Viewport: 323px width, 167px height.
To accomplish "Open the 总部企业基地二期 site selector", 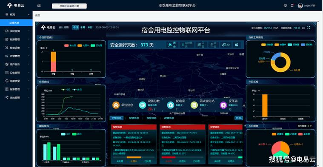I will coord(69,6).
